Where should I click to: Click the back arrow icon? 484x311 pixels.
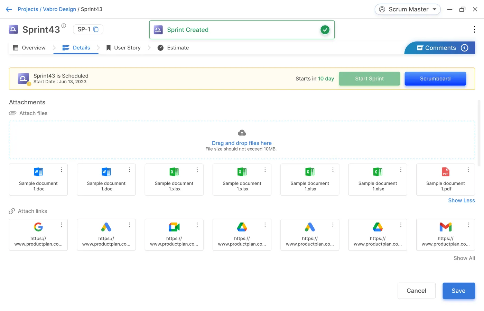9,9
